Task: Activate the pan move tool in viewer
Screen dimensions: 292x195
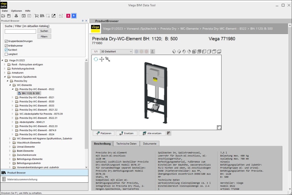Action: 102,59
